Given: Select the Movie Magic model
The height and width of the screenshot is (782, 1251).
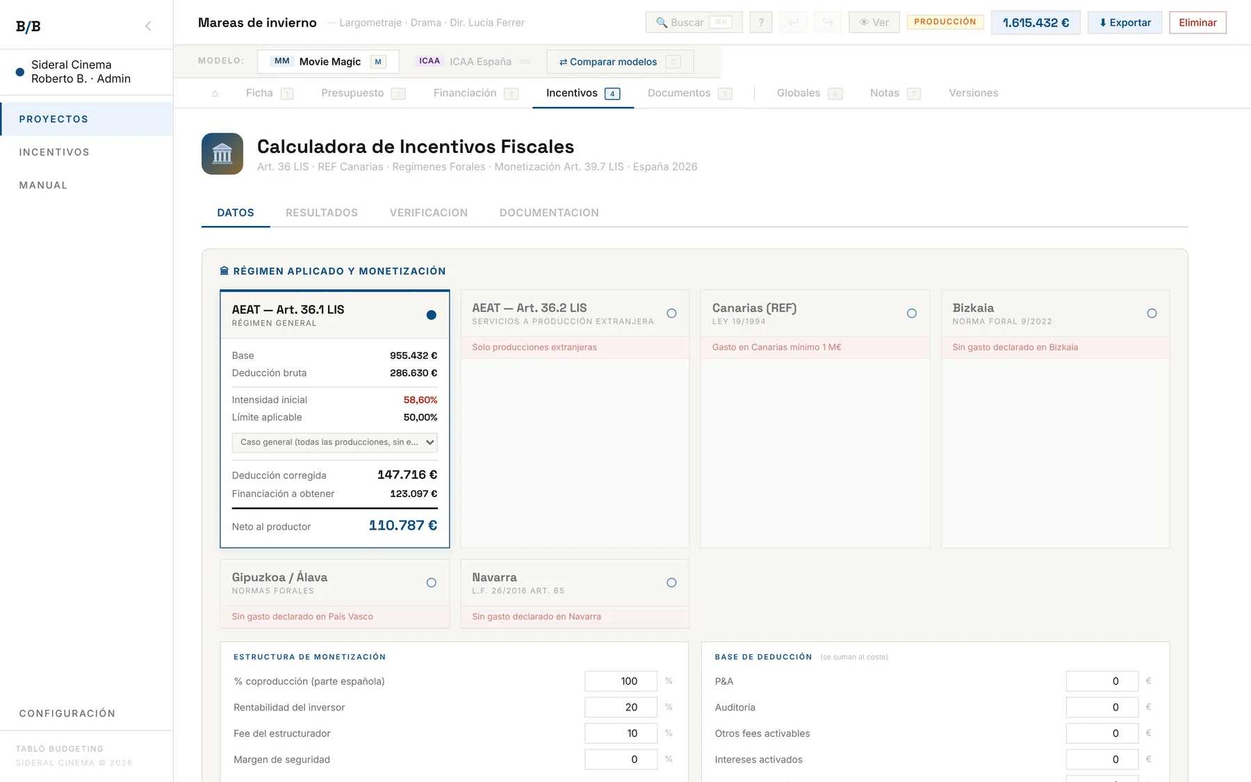Looking at the screenshot, I should [x=328, y=61].
